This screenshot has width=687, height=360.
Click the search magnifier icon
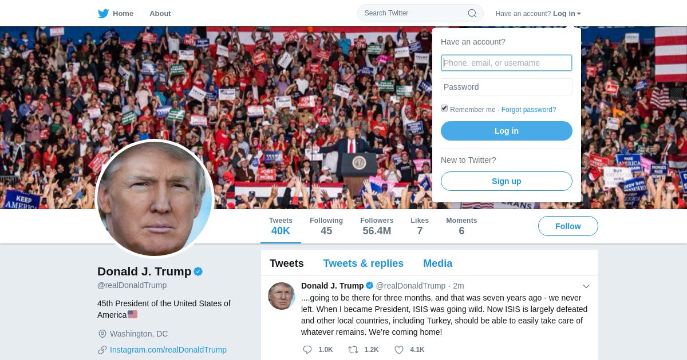coord(472,13)
